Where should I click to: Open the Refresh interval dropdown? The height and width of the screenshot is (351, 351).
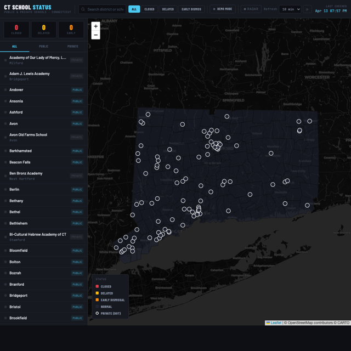click(290, 9)
